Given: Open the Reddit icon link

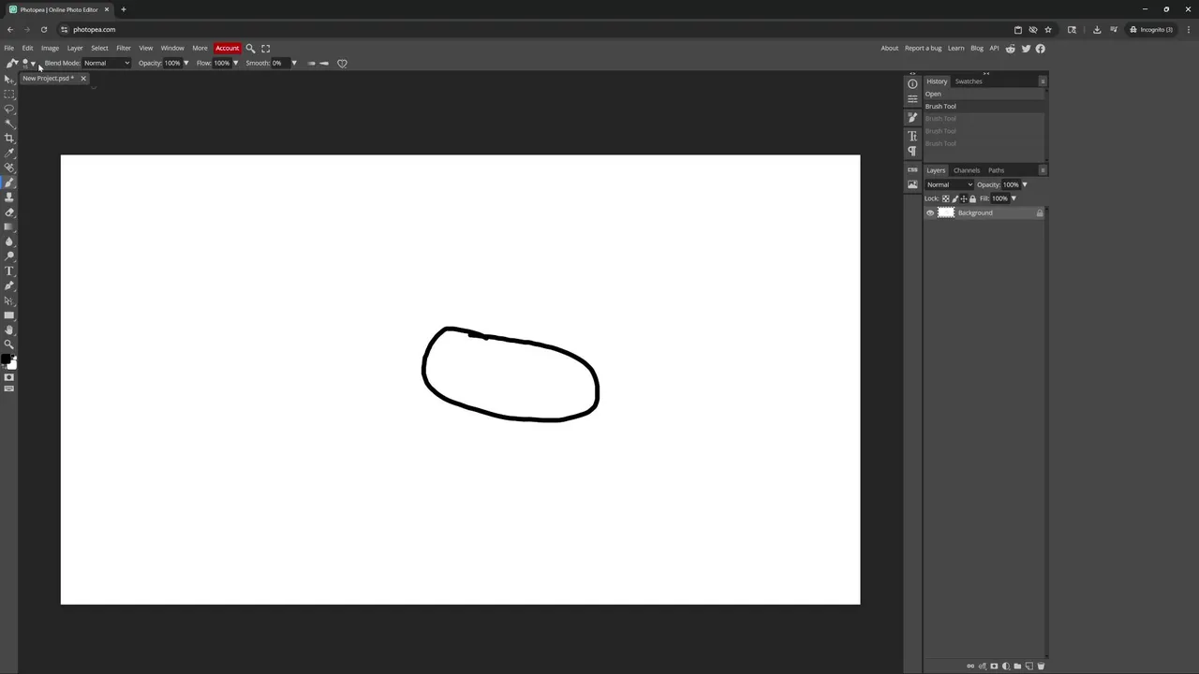Looking at the screenshot, I should click(1010, 49).
